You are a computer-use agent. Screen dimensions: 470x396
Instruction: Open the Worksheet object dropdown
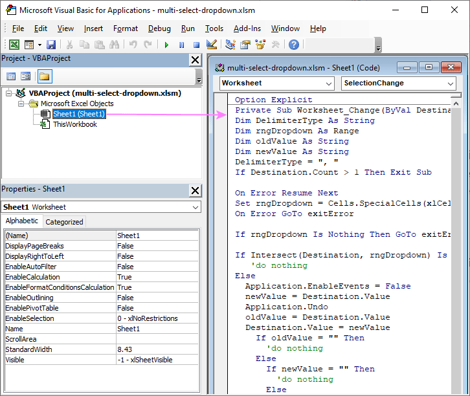(277, 83)
